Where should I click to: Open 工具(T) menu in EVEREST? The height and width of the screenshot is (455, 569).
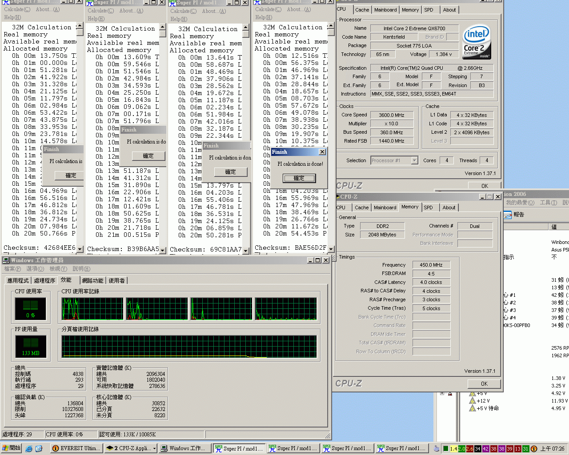click(x=548, y=203)
